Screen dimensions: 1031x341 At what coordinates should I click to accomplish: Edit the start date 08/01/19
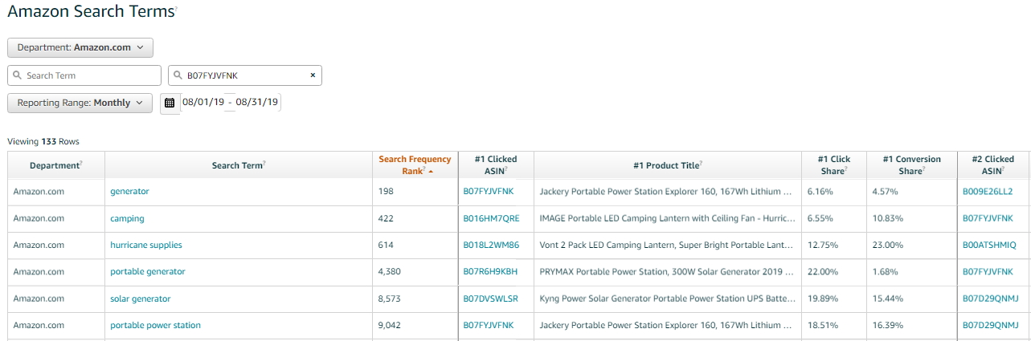point(203,103)
